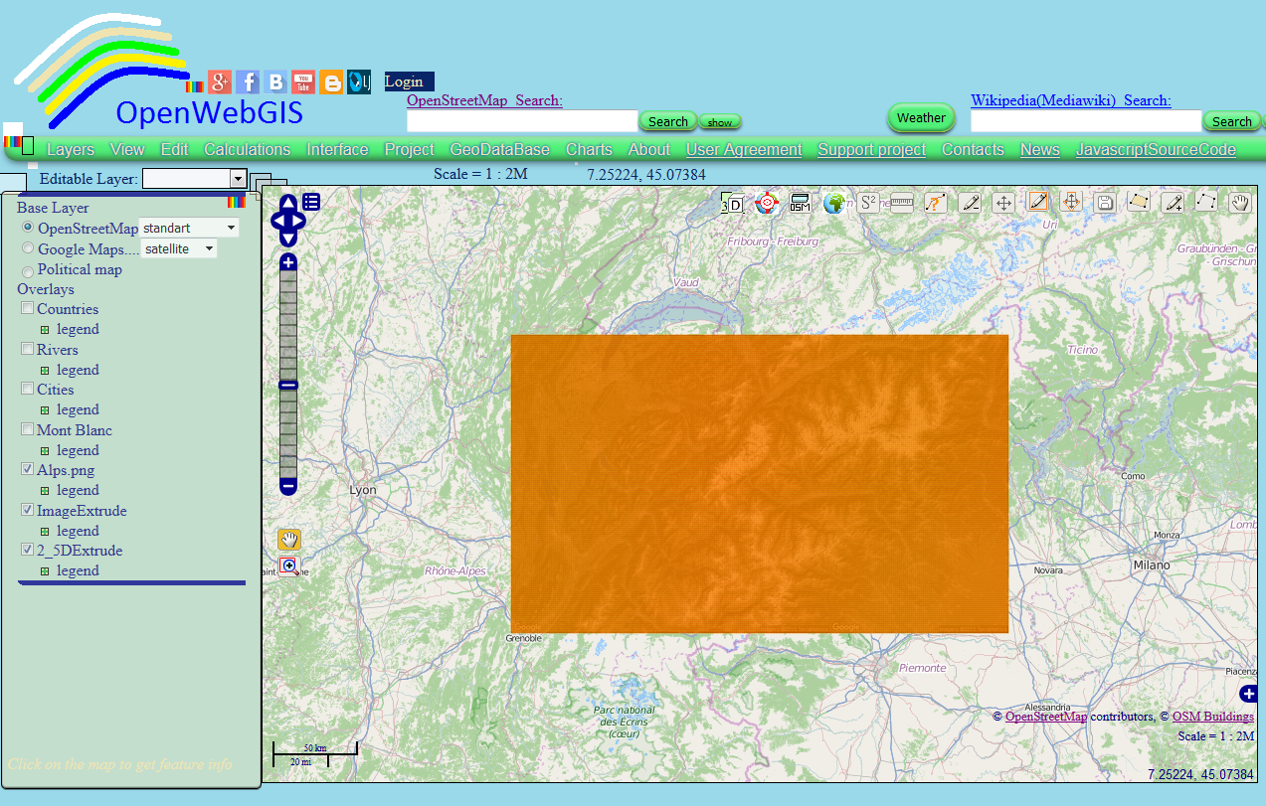Uncheck the Alps.png layer checkbox
The image size is (1266, 806).
click(28, 469)
